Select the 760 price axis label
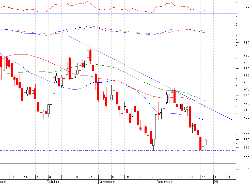This screenshot has height=184, width=251. 246,75
